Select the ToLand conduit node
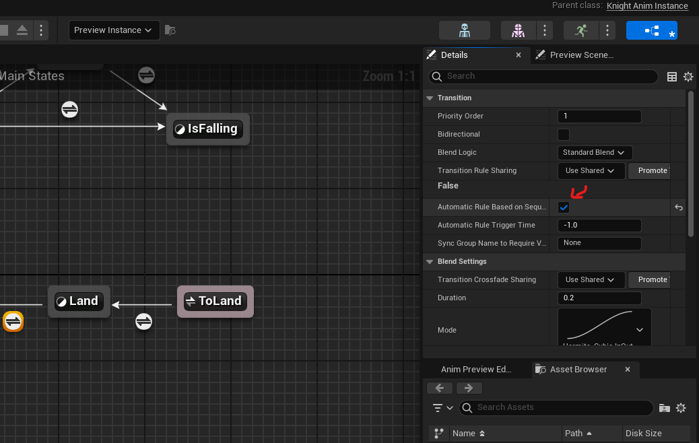The height and width of the screenshot is (443, 699). coord(215,302)
